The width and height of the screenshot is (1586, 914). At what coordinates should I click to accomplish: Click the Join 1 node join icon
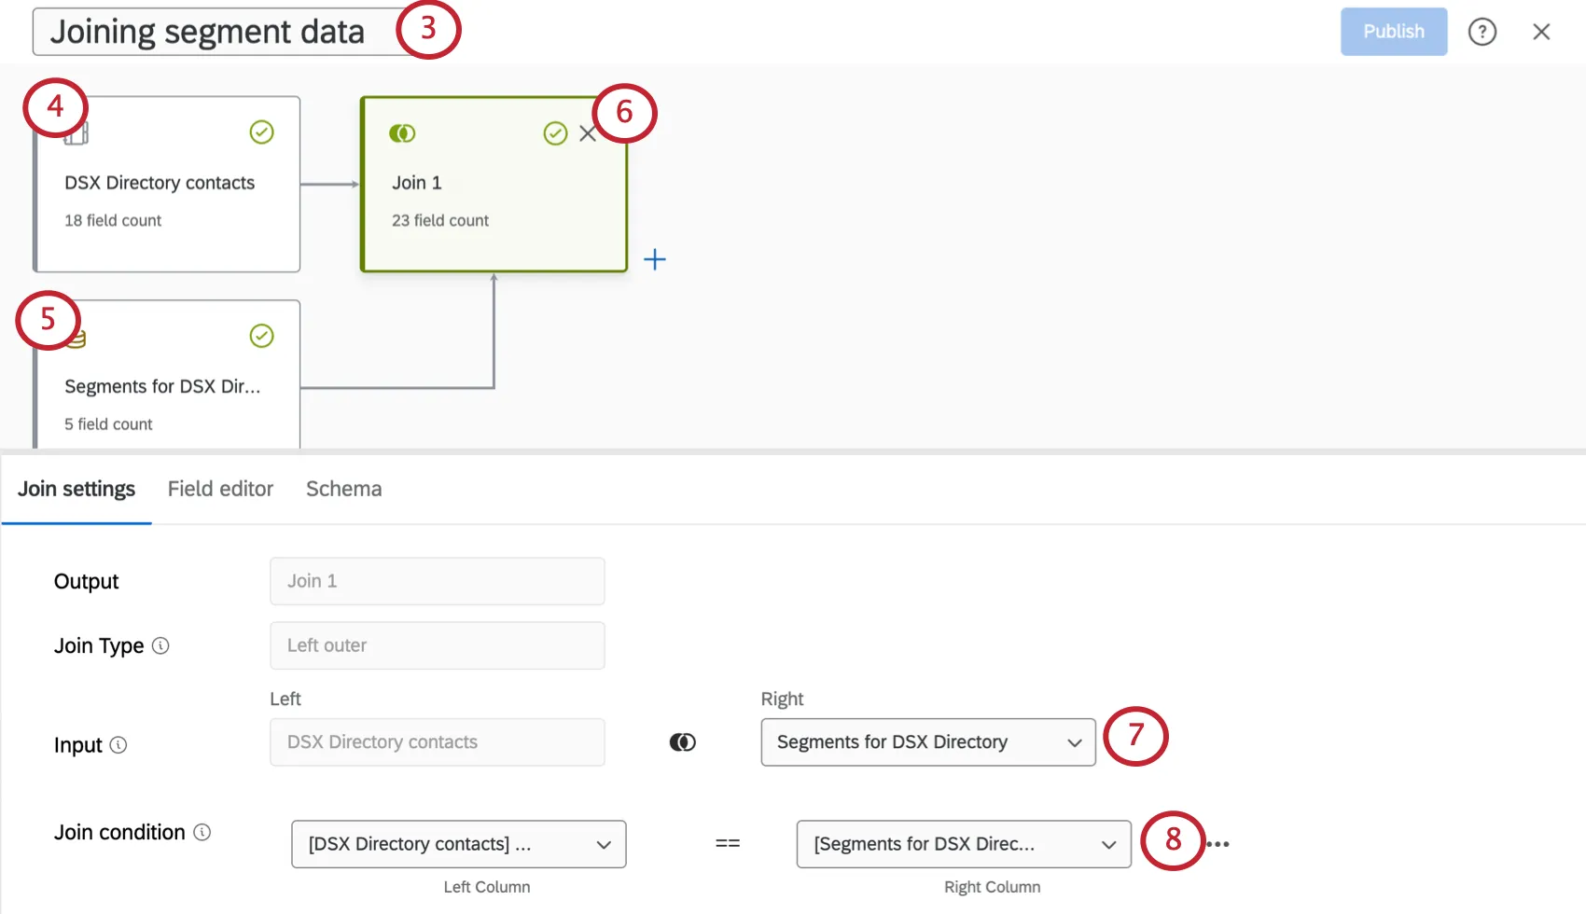(402, 133)
